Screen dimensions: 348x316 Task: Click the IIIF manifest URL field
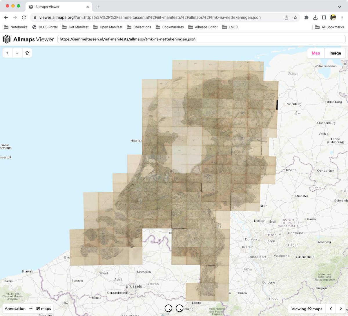(200, 39)
